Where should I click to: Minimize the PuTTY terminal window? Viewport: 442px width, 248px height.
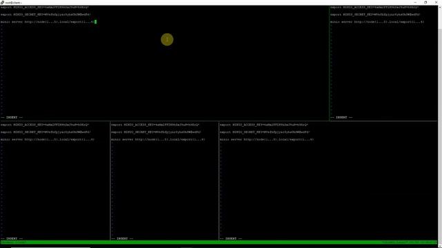tap(415, 2)
